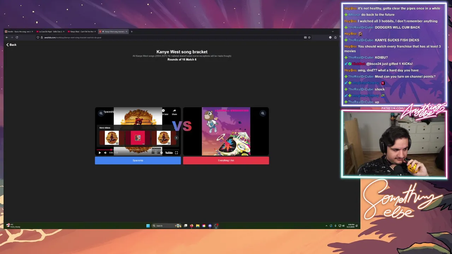Viewport: 452px width, 254px height.
Task: Open the clock and date panel
Action: 351,226
